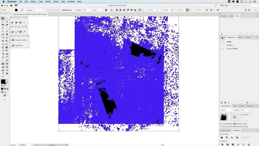Close the document tab
This screenshot has height=146, width=259.
coord(11,15)
